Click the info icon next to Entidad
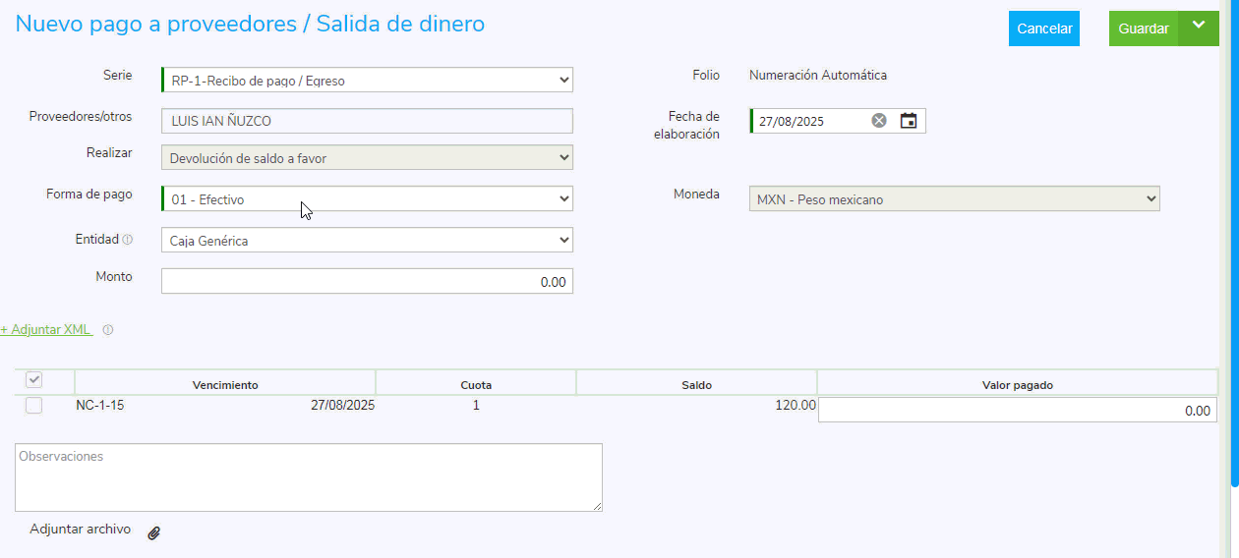This screenshot has height=558, width=1239. coord(128,240)
